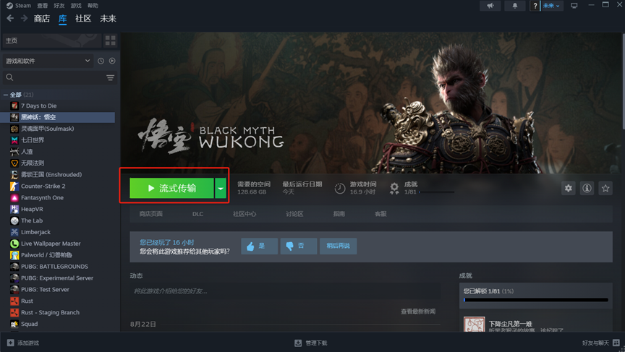The width and height of the screenshot is (625, 352).
Task: Go to the 商店 tab
Action: [42, 18]
